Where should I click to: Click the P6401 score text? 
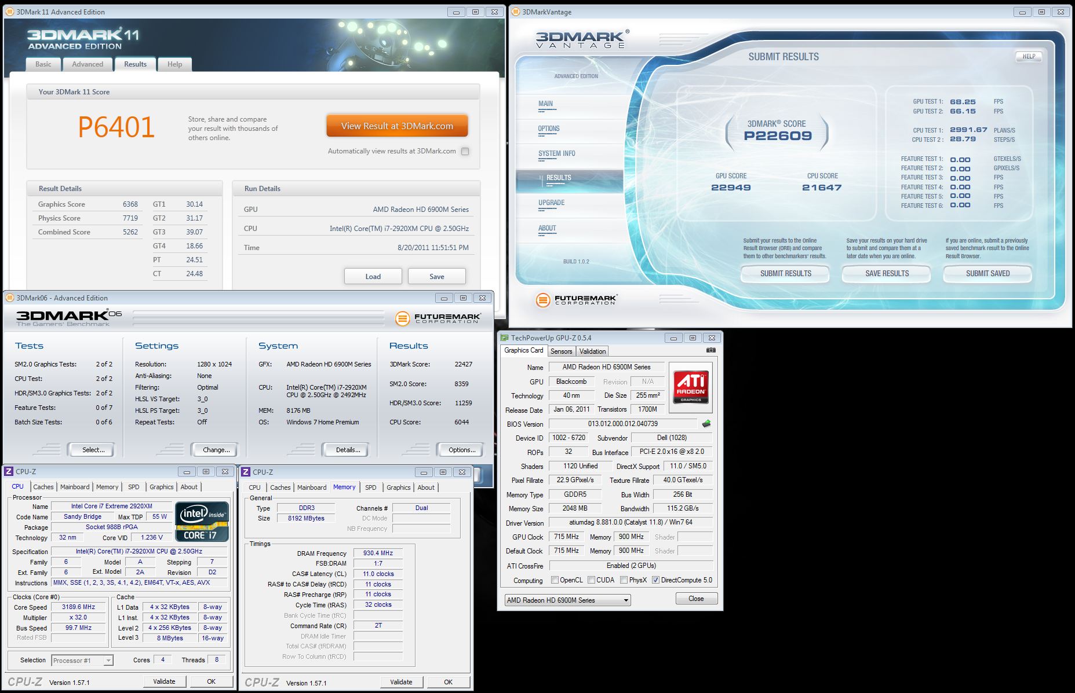(x=116, y=127)
